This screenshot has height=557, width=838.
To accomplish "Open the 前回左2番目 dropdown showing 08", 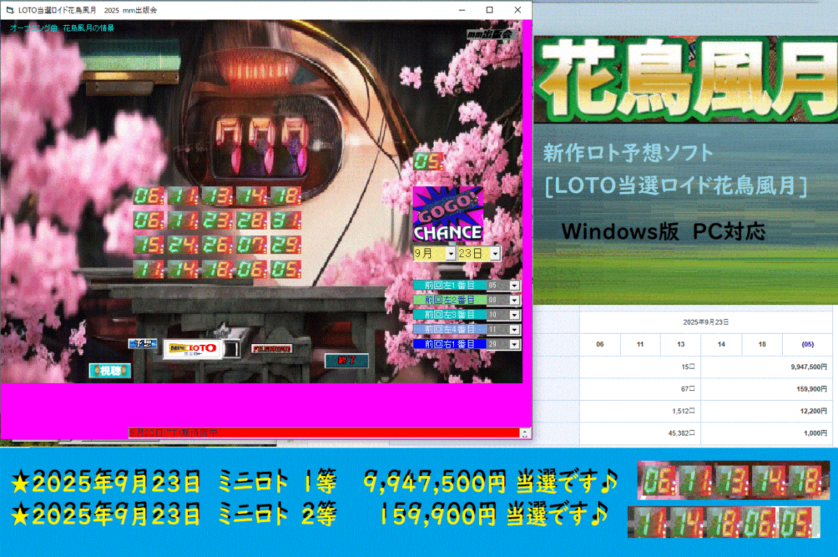I will pyautogui.click(x=514, y=299).
